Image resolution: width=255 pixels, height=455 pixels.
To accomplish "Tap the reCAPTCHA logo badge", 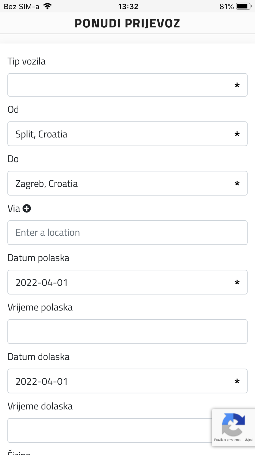I will 233,424.
